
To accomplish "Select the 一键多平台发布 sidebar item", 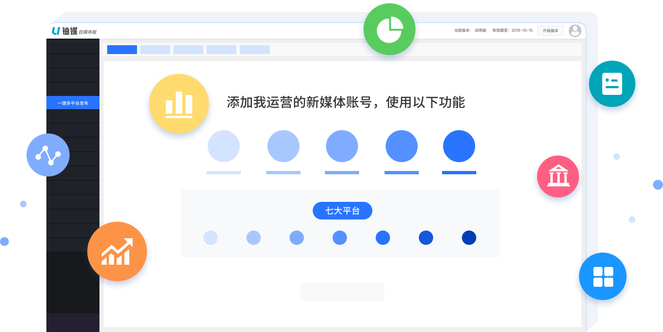I will click(x=73, y=103).
